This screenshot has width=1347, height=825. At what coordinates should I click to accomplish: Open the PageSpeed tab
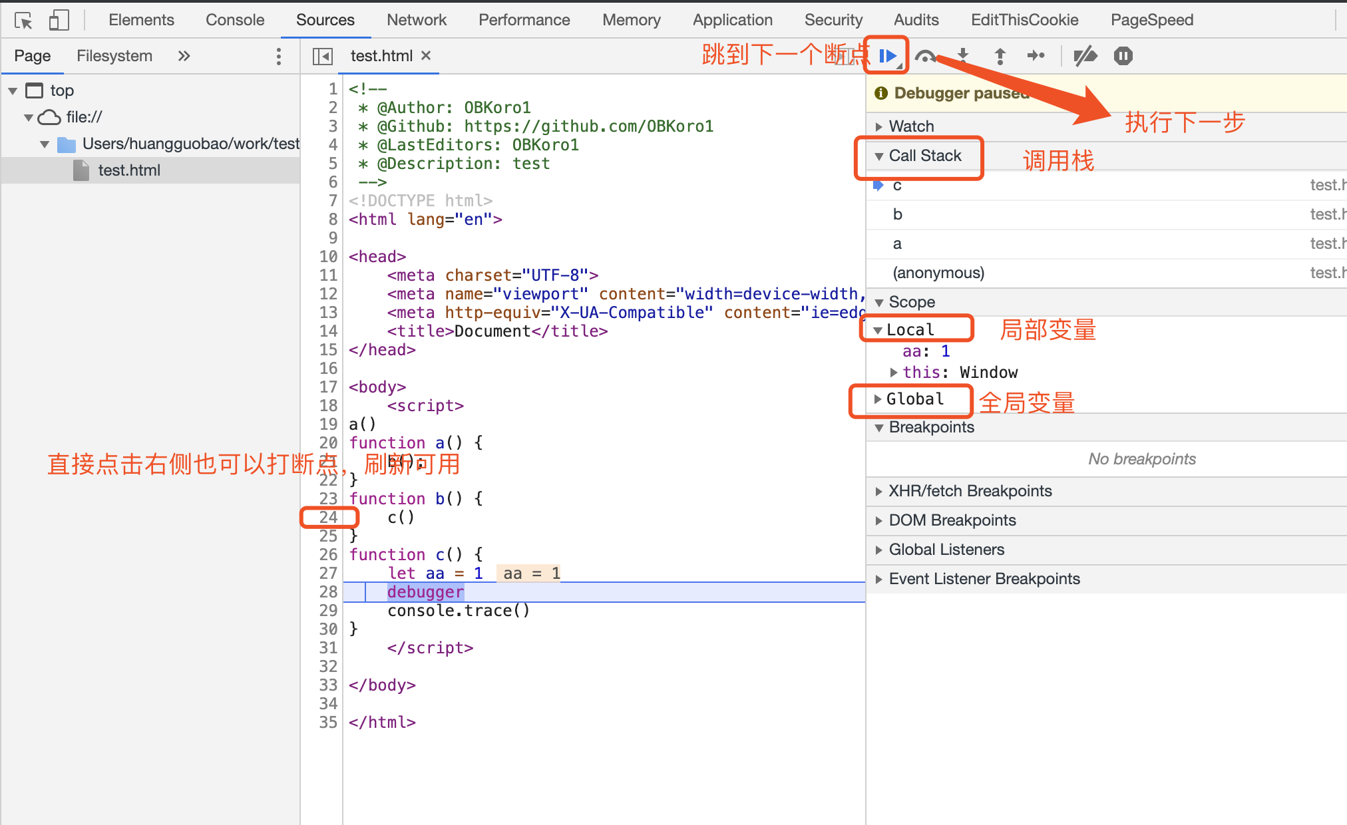[1152, 20]
